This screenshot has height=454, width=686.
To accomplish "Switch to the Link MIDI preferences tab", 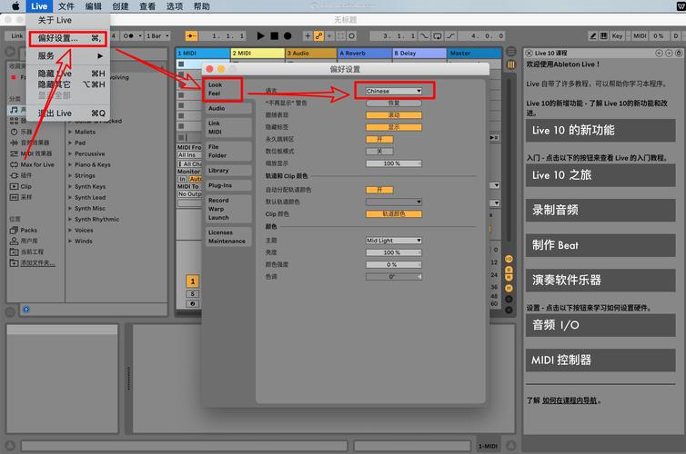I will pos(228,127).
